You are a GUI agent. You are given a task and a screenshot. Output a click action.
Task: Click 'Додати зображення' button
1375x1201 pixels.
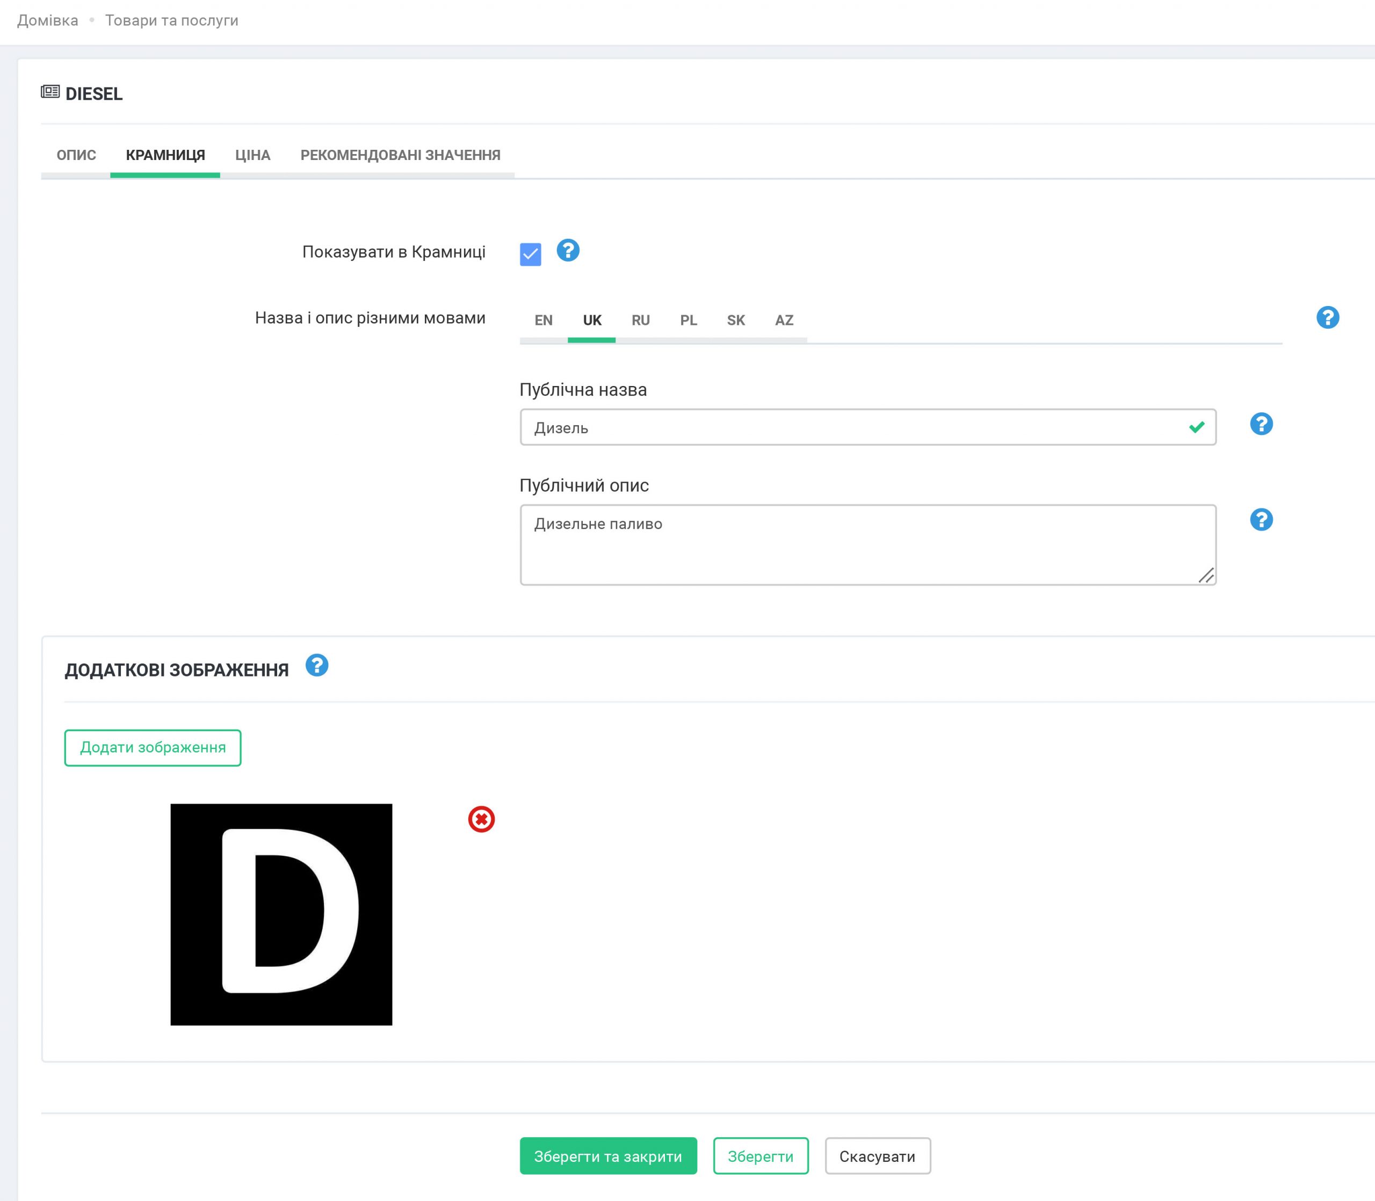(153, 748)
